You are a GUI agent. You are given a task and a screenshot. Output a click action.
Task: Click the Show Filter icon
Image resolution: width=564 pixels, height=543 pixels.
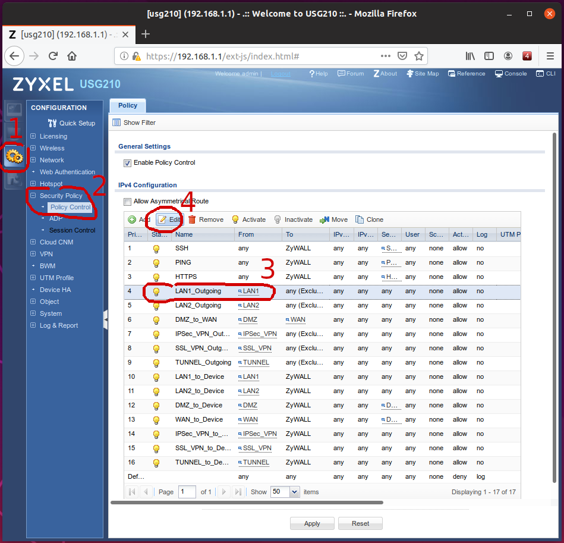pyautogui.click(x=116, y=123)
